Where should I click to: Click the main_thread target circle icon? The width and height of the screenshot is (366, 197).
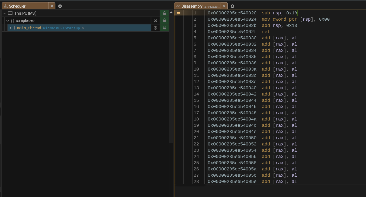tap(155, 28)
